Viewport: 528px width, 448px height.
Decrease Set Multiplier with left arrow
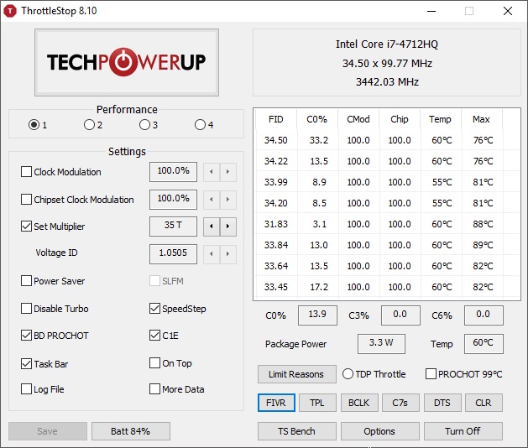212,227
